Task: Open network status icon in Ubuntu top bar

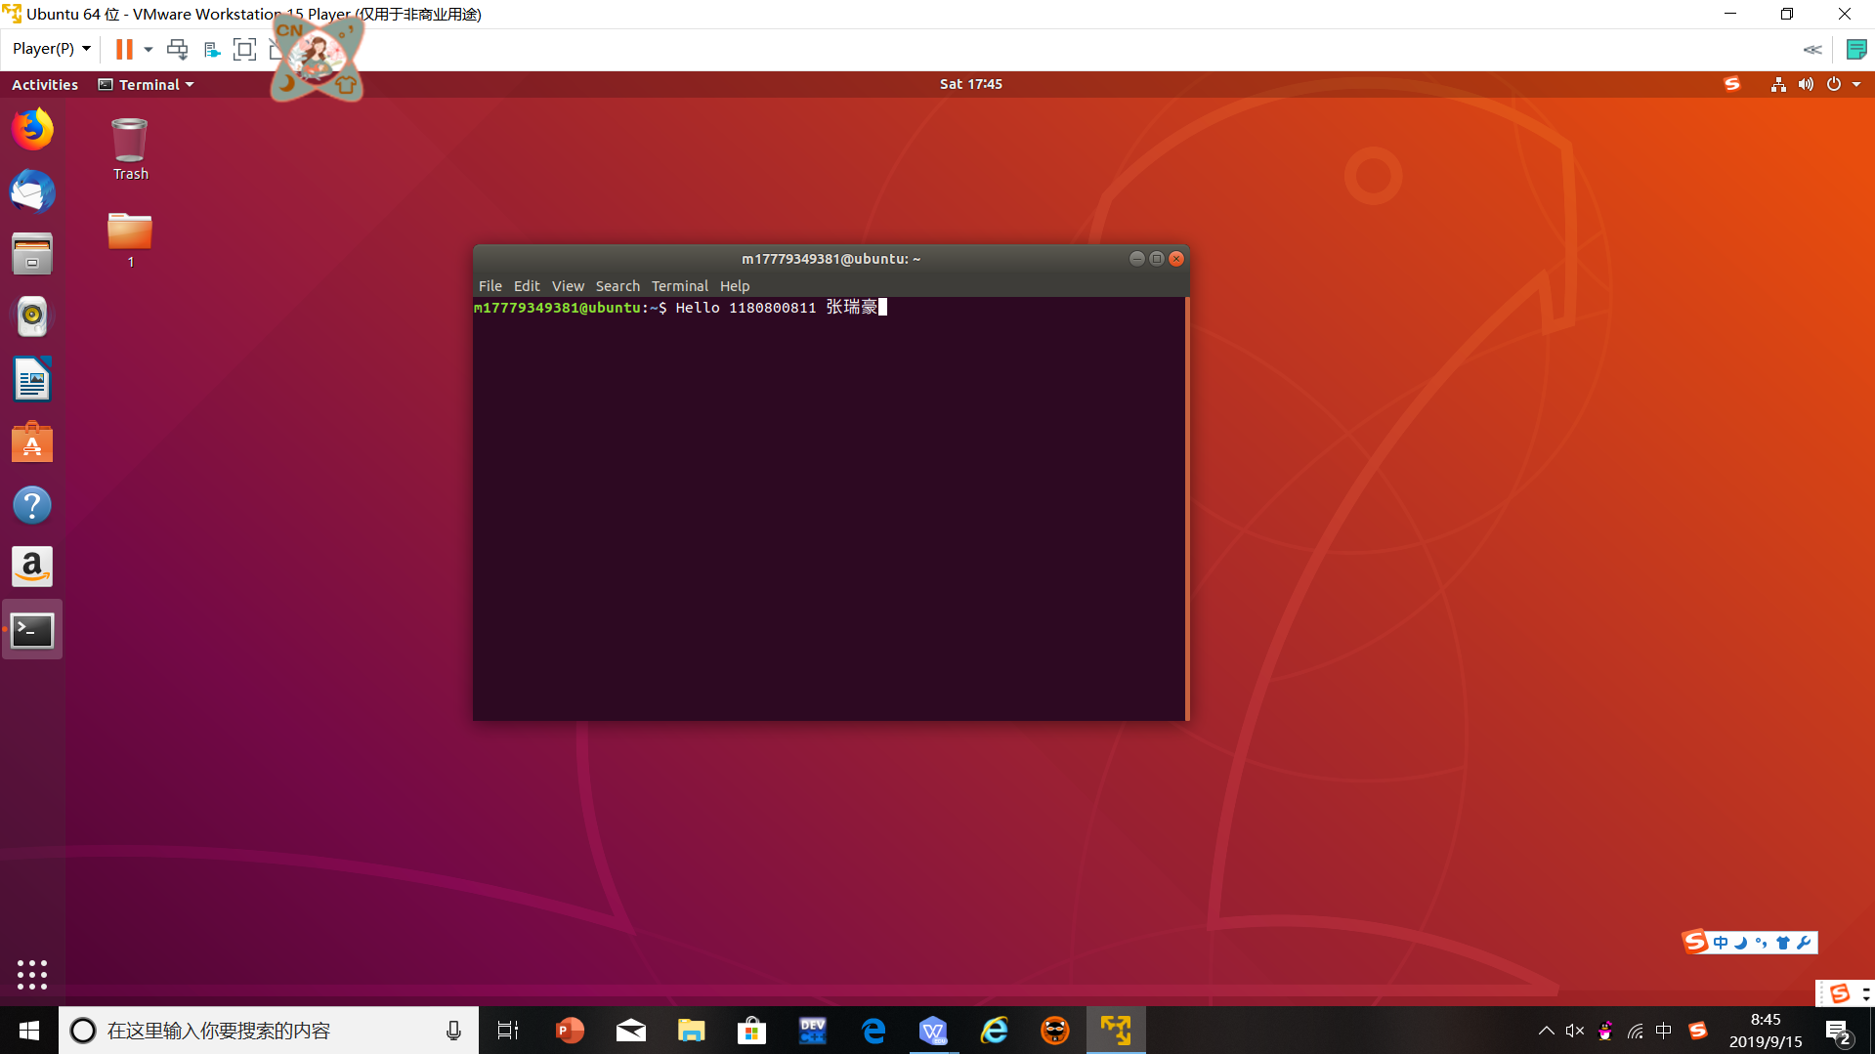Action: pos(1778,84)
